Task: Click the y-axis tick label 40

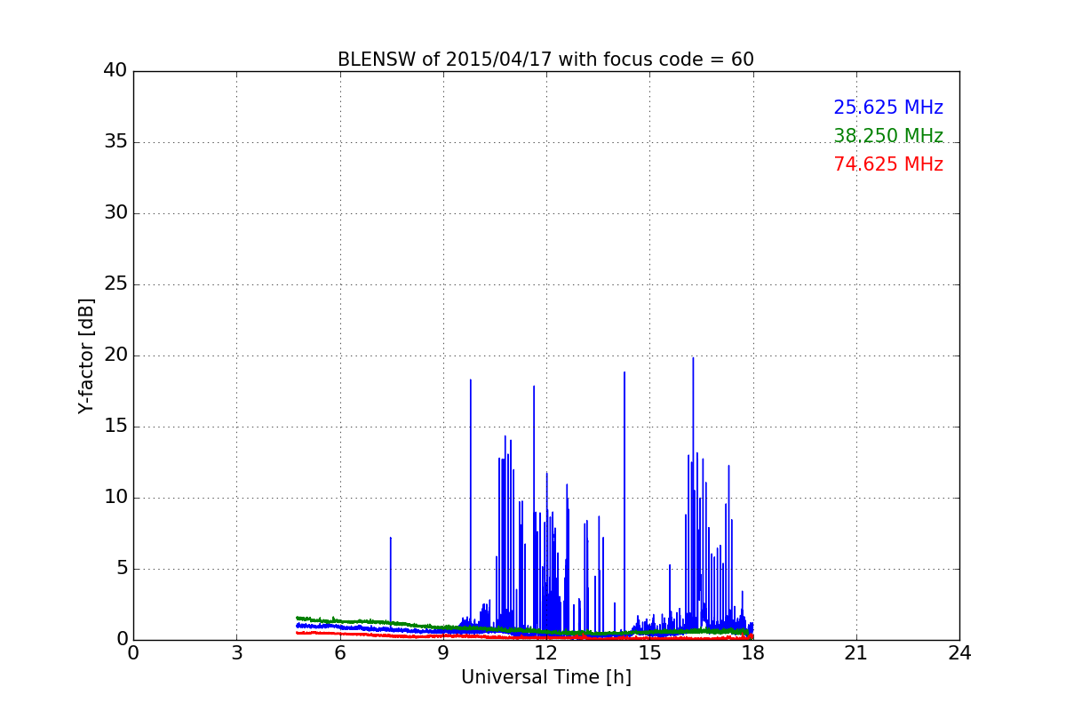Action: [x=115, y=71]
